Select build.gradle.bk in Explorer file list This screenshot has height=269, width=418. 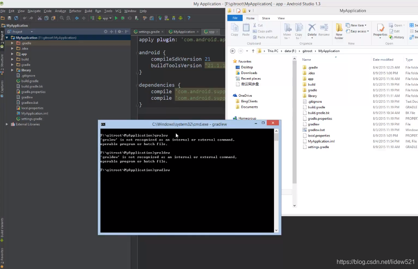click(319, 113)
